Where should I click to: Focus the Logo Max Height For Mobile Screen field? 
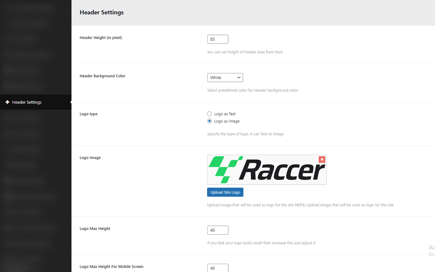[218, 268]
